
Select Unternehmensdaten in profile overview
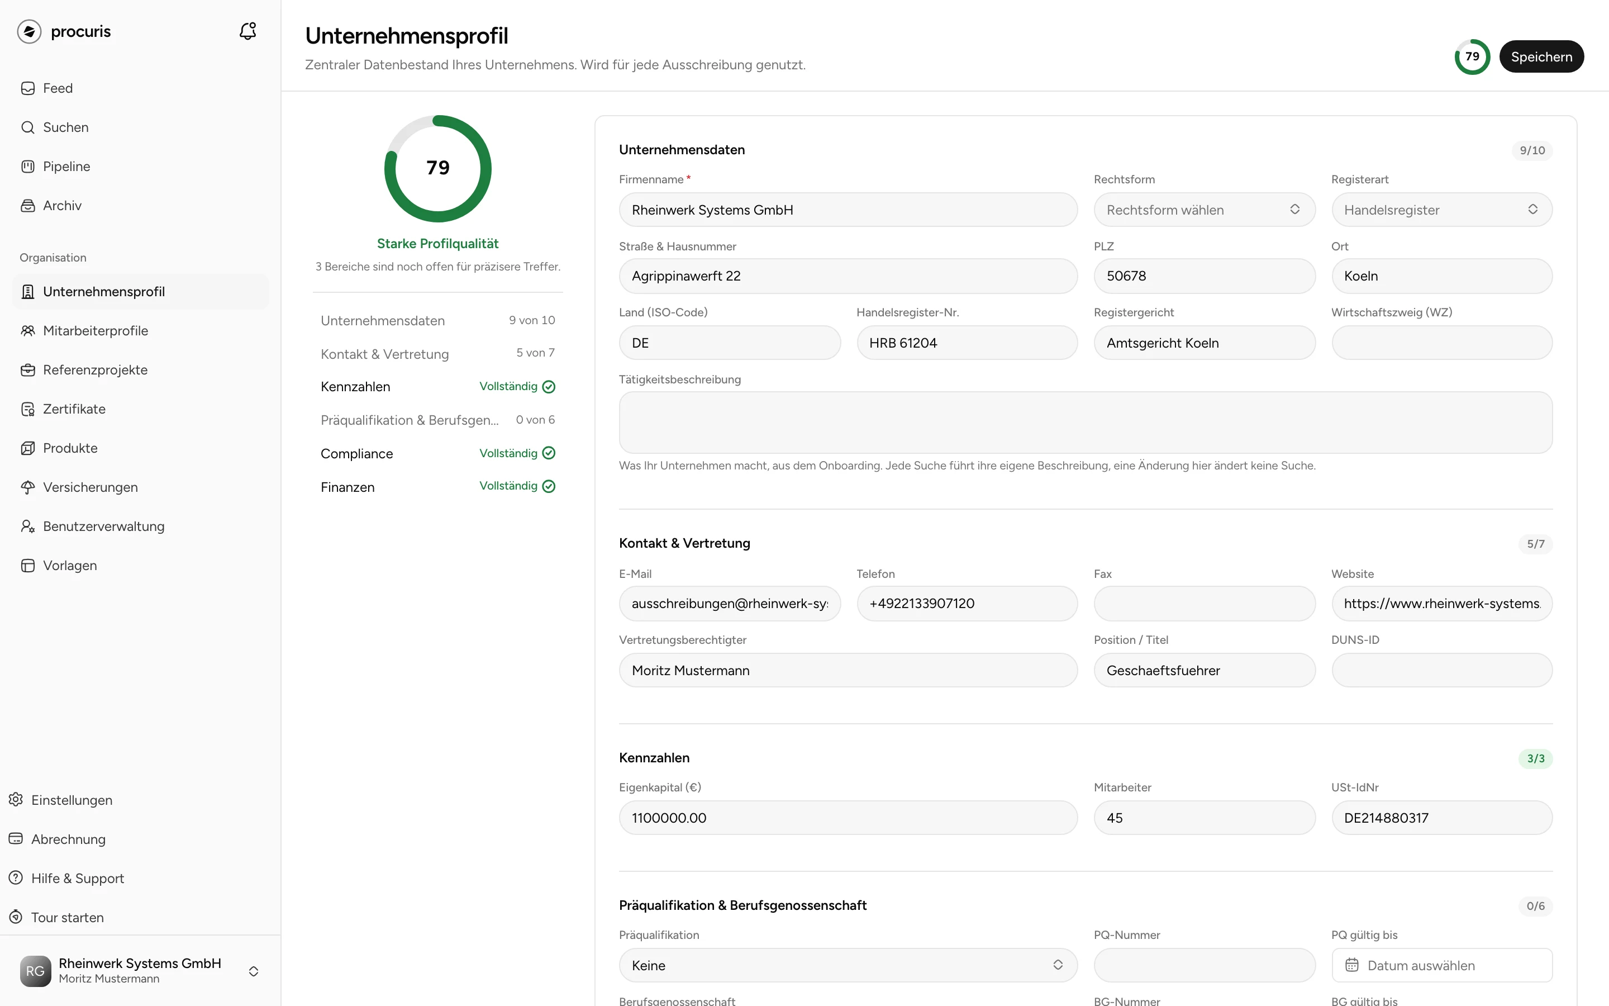tap(437, 320)
